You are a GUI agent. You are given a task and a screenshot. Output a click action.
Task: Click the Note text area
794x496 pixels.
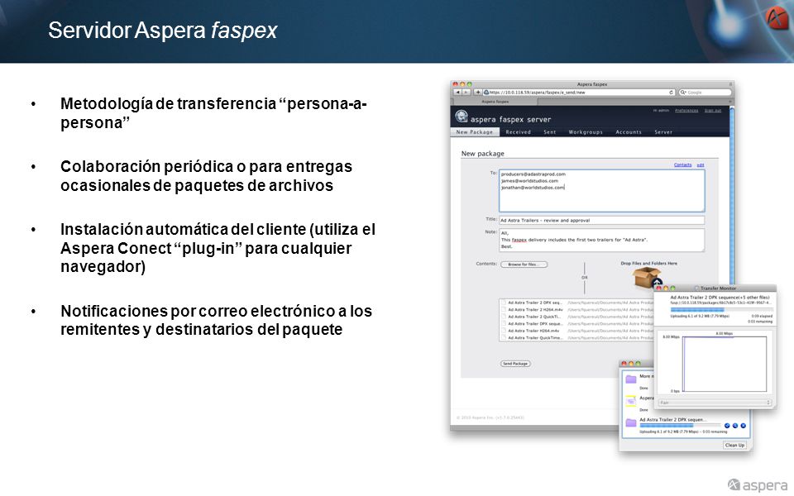(x=601, y=240)
